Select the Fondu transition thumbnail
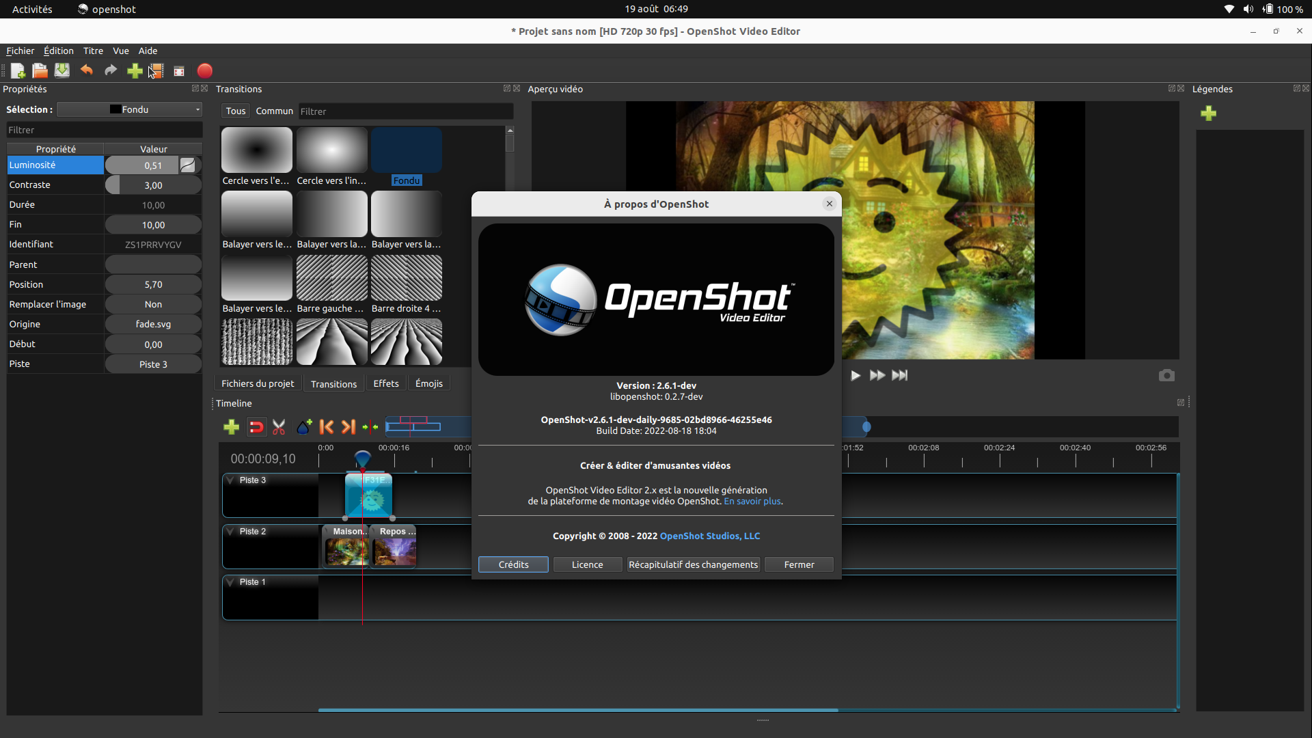This screenshot has width=1312, height=738. pyautogui.click(x=407, y=149)
